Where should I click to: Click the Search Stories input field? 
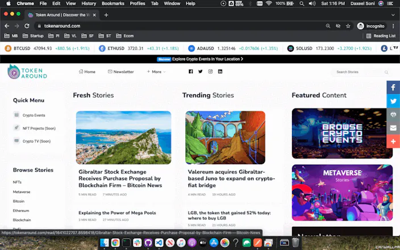(x=360, y=72)
